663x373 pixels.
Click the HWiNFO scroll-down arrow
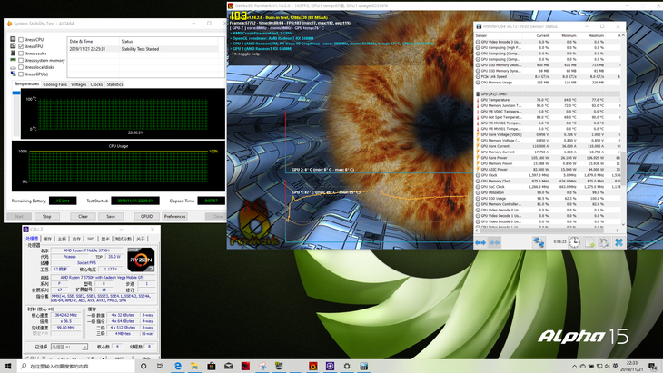coord(623,224)
